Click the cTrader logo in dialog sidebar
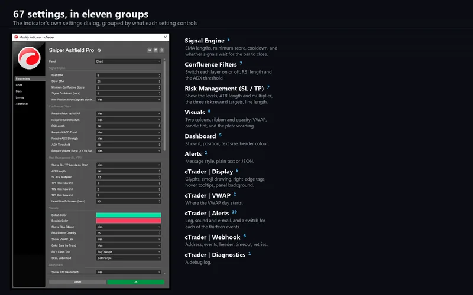 (x=29, y=58)
